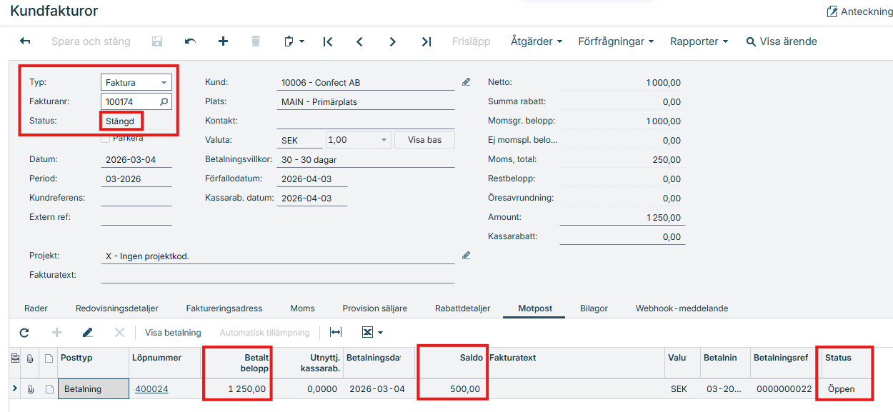The image size is (893, 412).
Task: Click the Fakturanr search field
Action: click(131, 102)
